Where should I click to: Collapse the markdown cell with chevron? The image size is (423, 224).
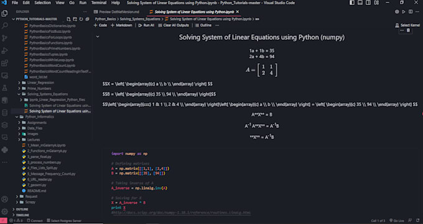click(x=98, y=37)
